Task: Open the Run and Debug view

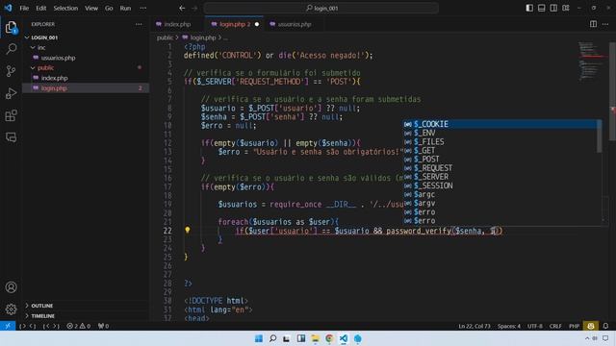Action: (11, 93)
